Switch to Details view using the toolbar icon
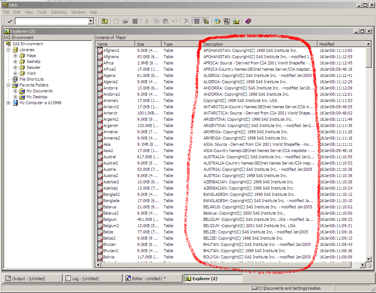Viewport: 376px width, 293px height. 196,21
